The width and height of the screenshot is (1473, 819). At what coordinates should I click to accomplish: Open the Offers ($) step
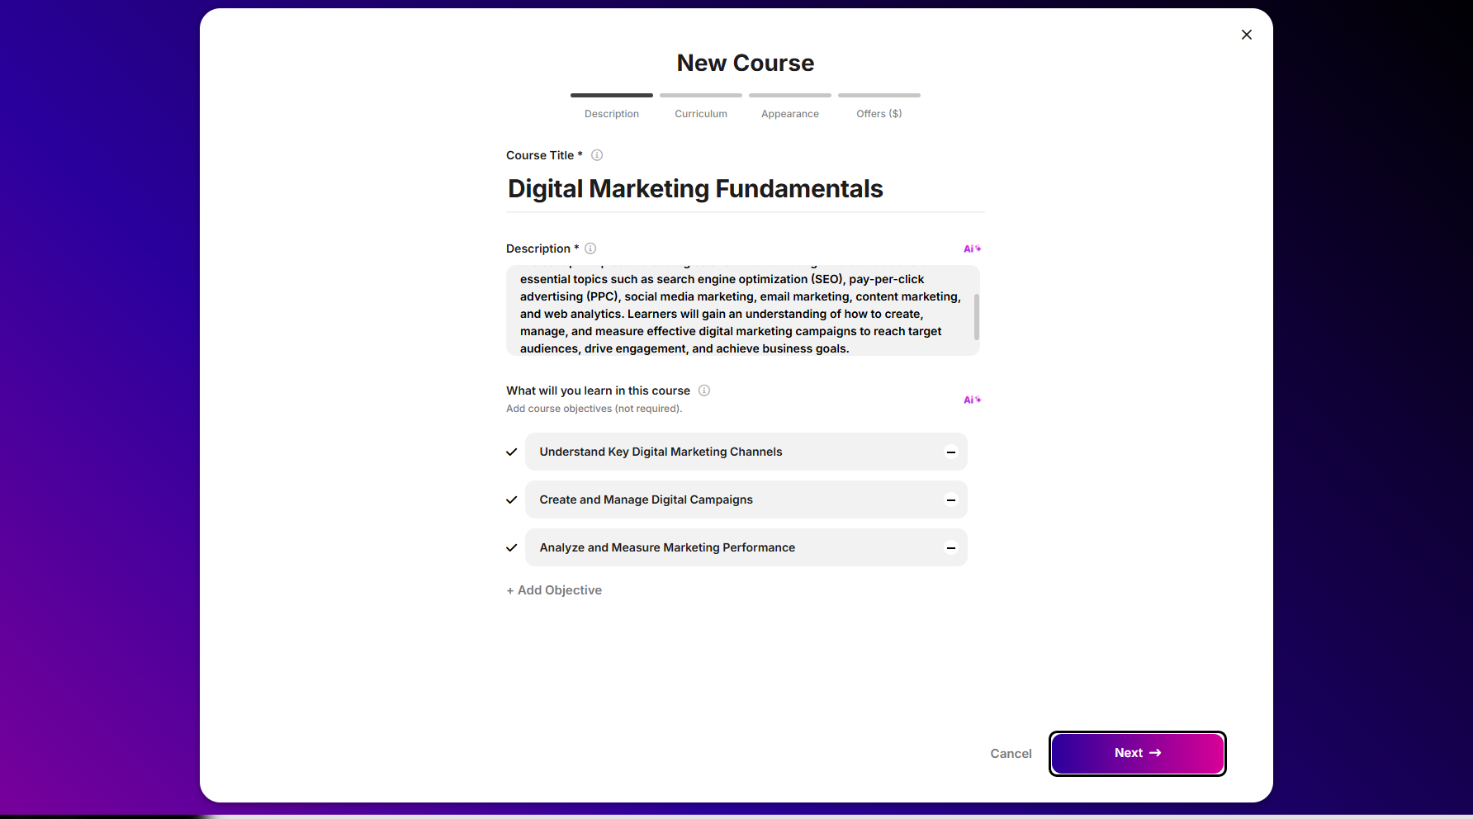(x=879, y=107)
